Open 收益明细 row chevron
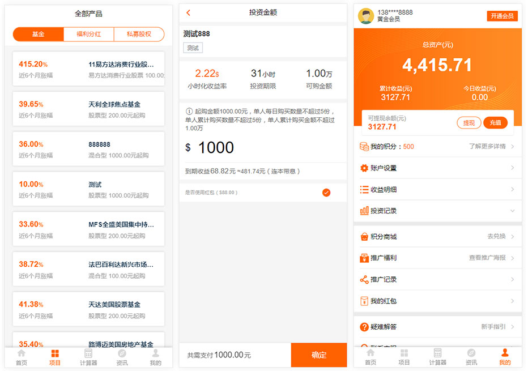 (513, 189)
